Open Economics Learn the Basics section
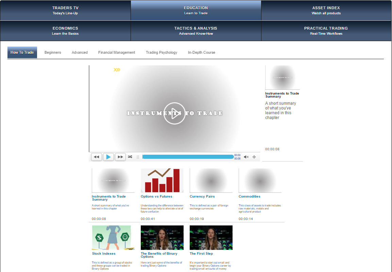This screenshot has width=392, height=272. pos(65,31)
